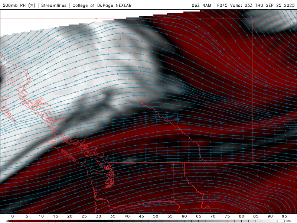Click the "F045" forecast hour text
This screenshot has height=223, width=297.
222,5
